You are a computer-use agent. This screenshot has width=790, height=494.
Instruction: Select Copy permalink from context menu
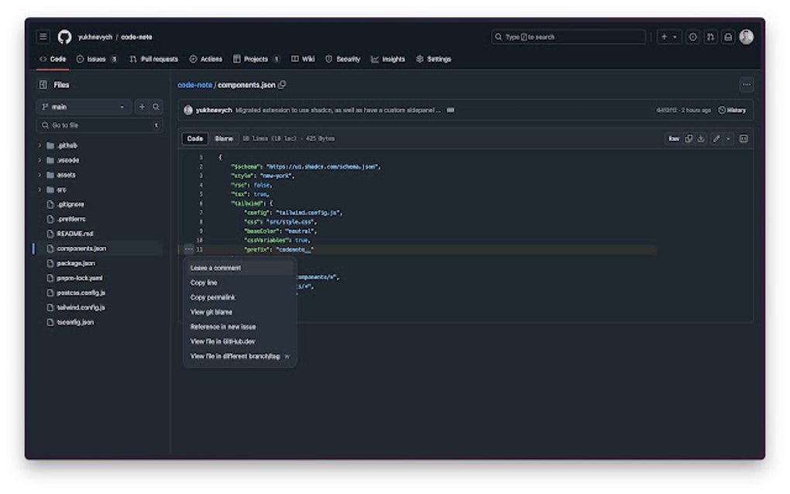pos(211,297)
